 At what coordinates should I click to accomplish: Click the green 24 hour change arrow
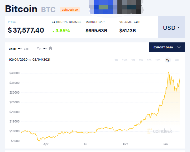point(53,31)
